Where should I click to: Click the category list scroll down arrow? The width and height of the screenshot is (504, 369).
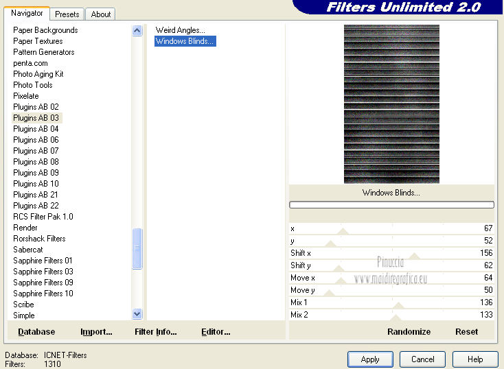[x=137, y=313]
